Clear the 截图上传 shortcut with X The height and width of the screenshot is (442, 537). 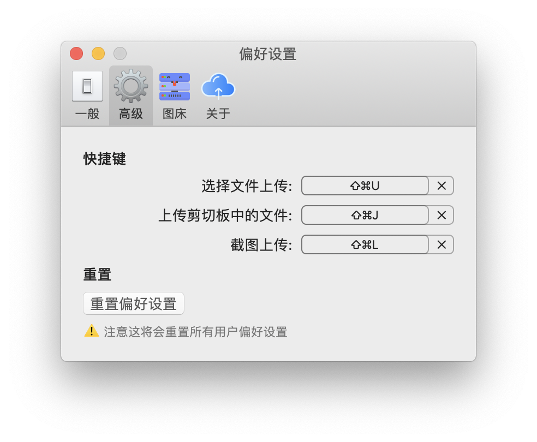coord(441,244)
